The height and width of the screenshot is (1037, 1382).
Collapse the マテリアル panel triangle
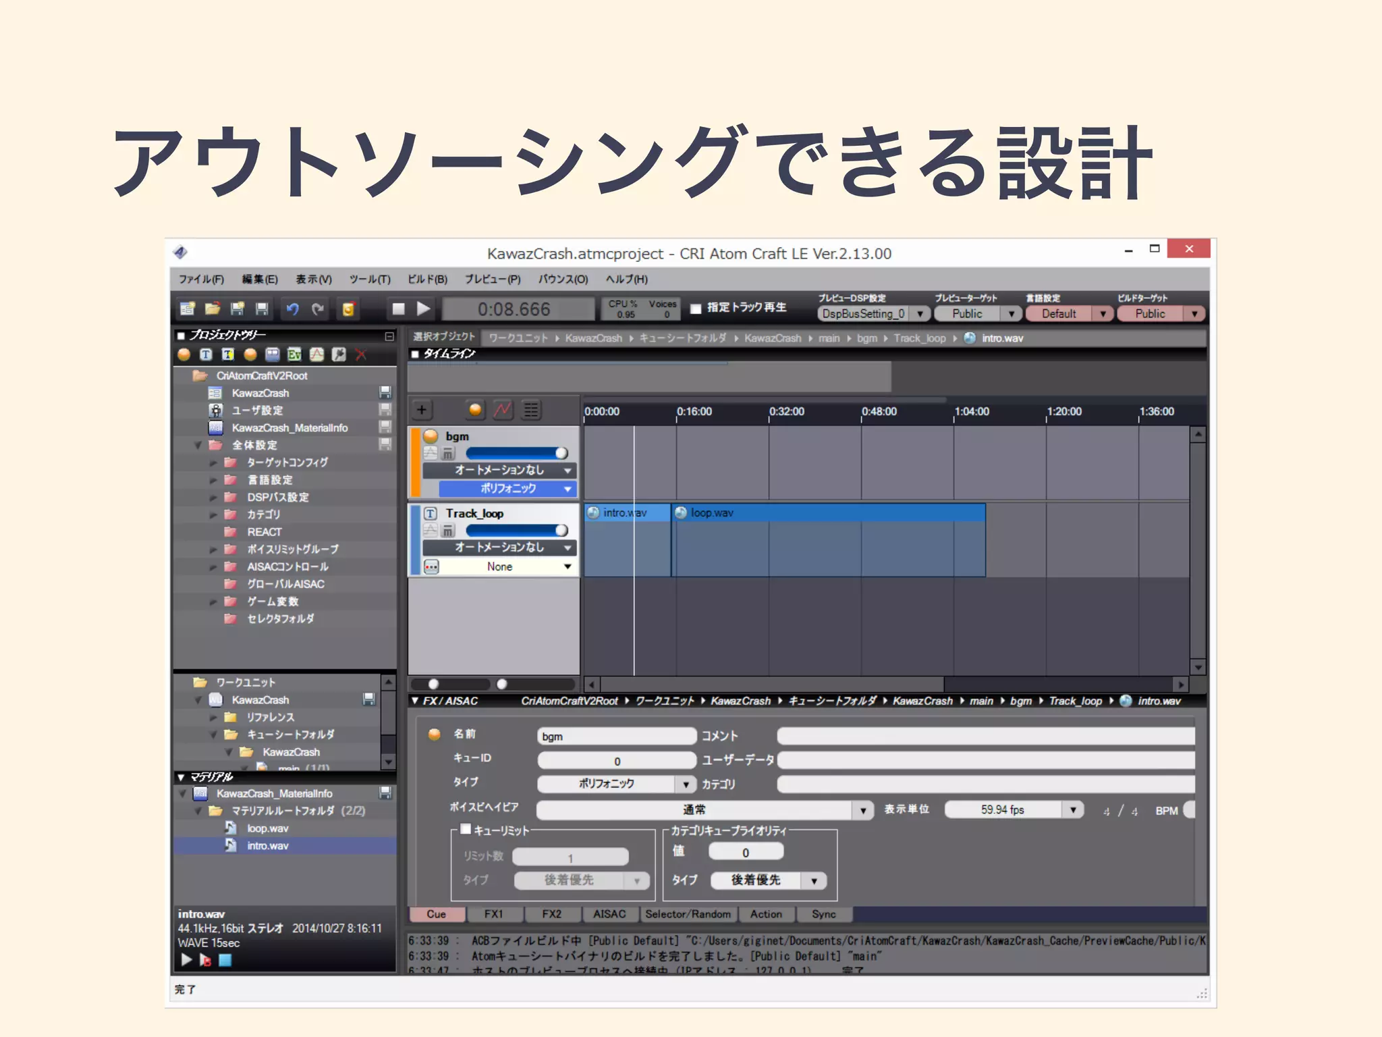click(181, 777)
